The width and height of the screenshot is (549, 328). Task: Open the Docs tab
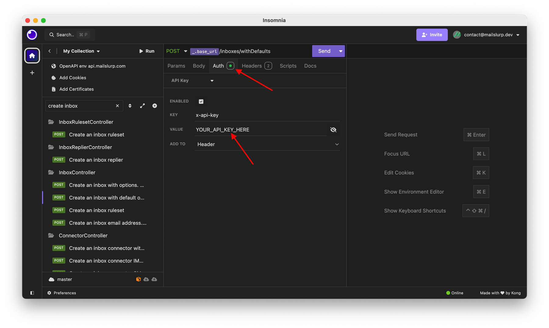point(310,66)
